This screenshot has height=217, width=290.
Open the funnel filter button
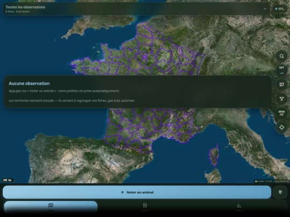click(281, 99)
